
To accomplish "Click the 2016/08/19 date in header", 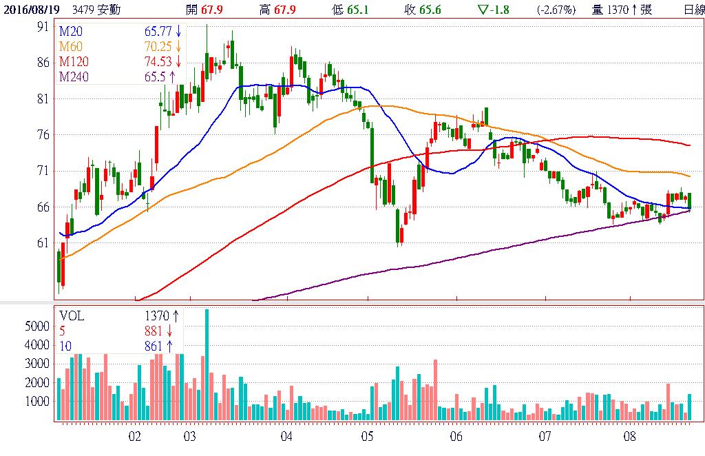I will coord(31,10).
